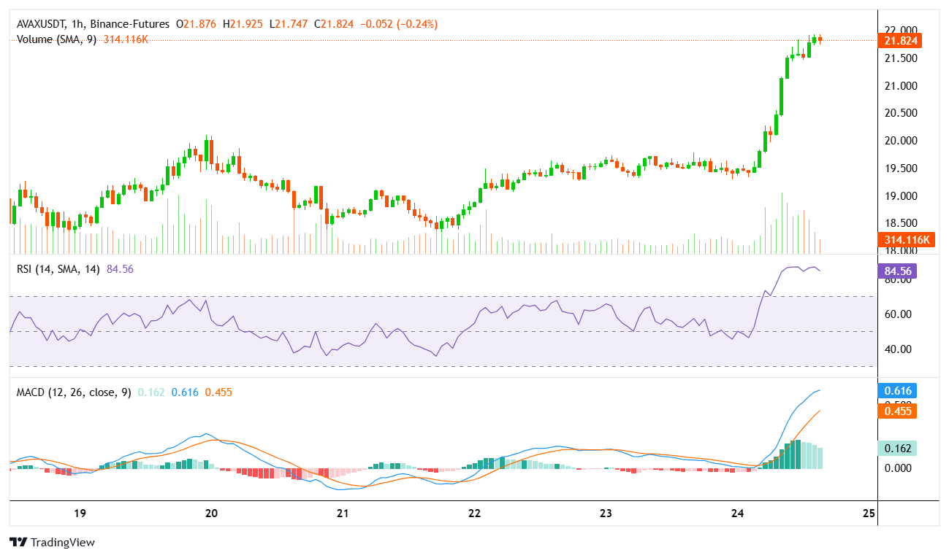
Task: Select the Volume (SMA, 9) legend
Action: pyautogui.click(x=56, y=39)
